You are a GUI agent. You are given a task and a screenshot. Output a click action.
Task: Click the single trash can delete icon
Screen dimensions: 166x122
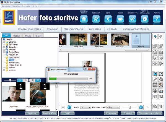click(x=161, y=106)
